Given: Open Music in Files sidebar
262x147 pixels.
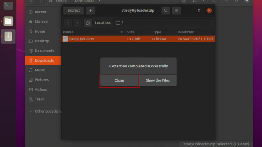Looking at the screenshot, I should coord(43,70).
